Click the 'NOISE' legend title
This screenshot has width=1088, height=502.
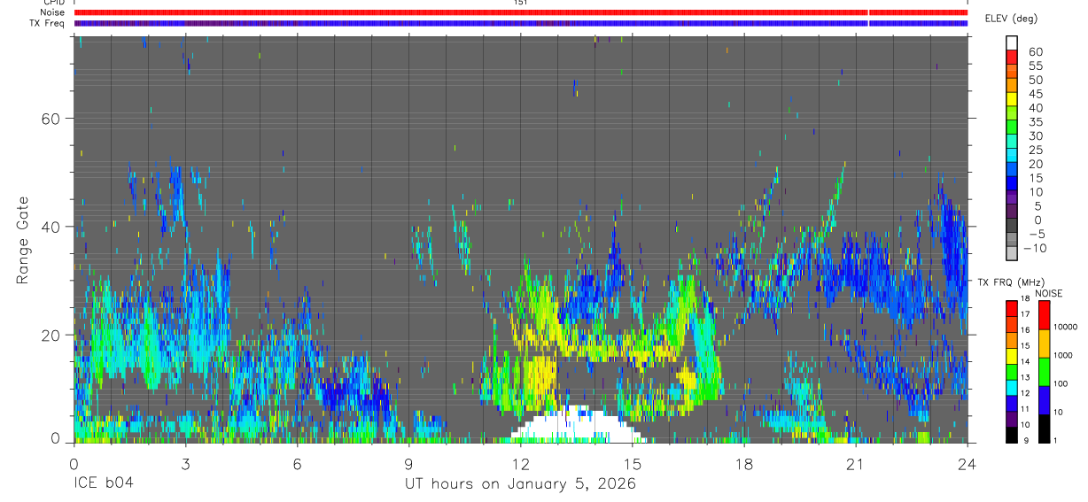(x=1049, y=293)
